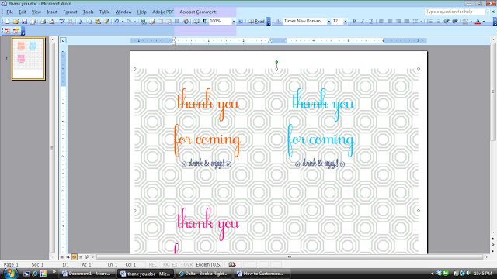Click the Spelling and Grammar check icon

[62, 22]
